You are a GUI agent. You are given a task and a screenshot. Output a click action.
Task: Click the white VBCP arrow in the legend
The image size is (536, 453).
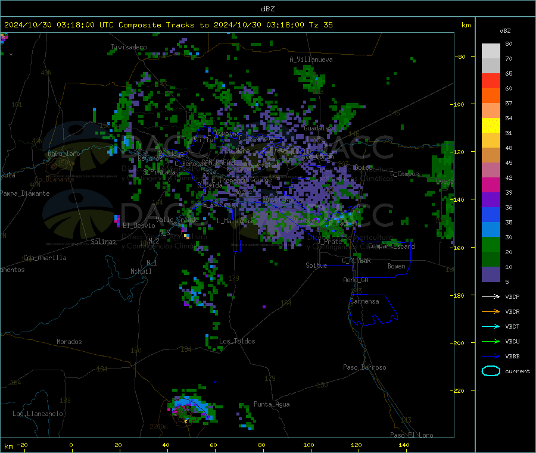(491, 296)
